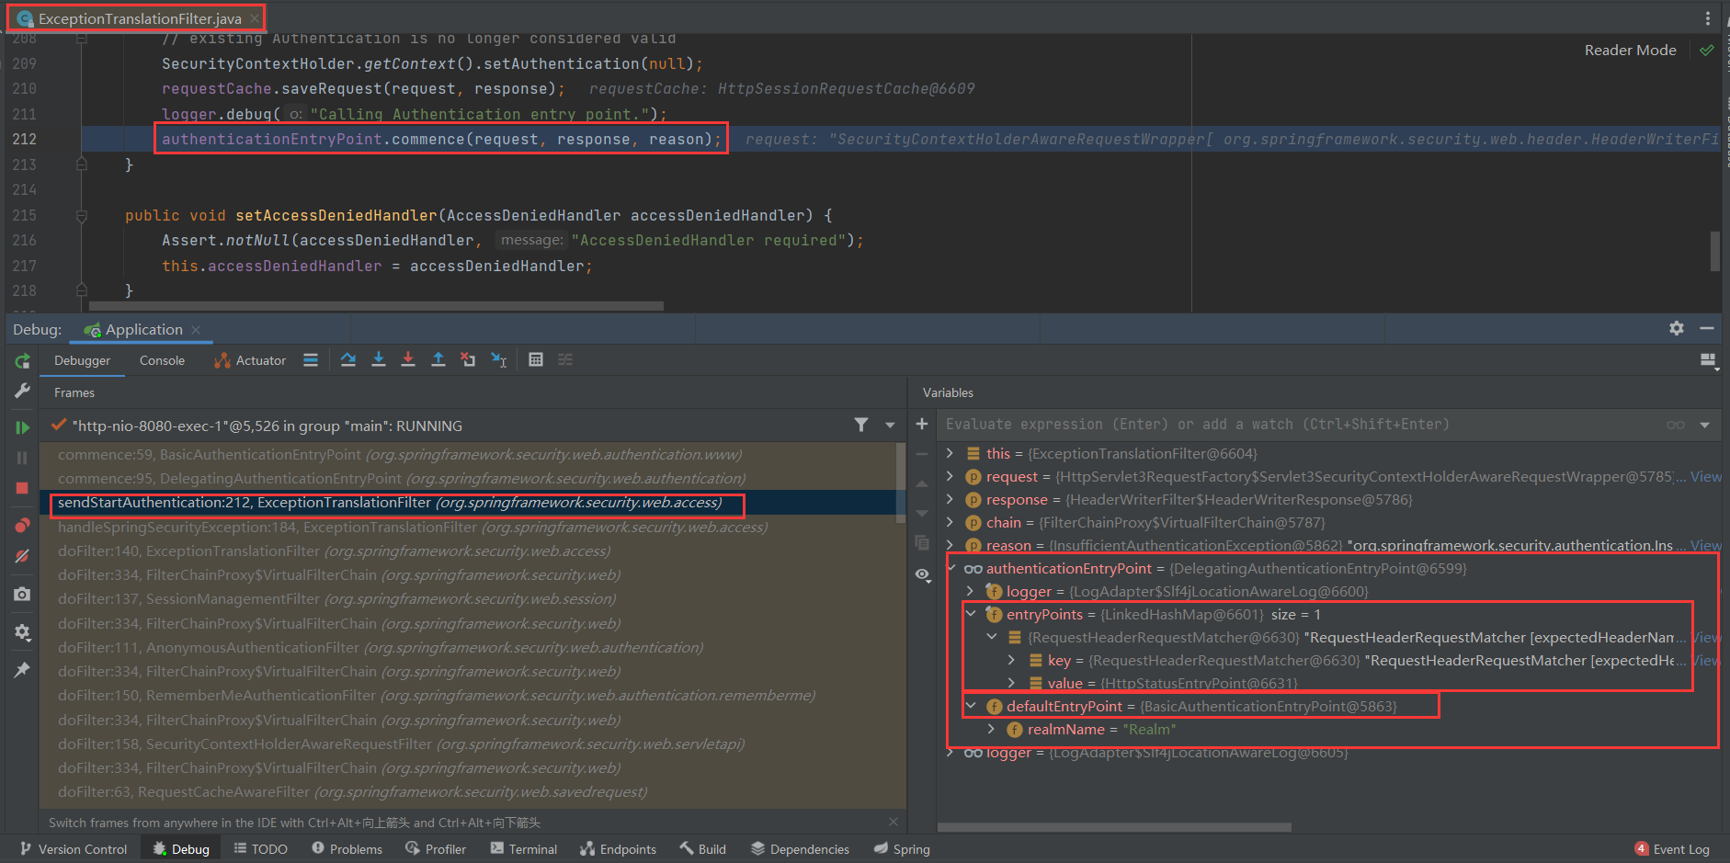Click the Drop Frame icon
The height and width of the screenshot is (863, 1730).
468,360
